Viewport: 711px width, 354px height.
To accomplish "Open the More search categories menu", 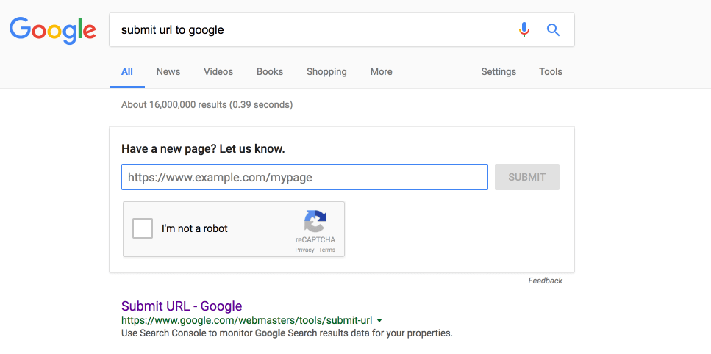I will click(x=381, y=72).
